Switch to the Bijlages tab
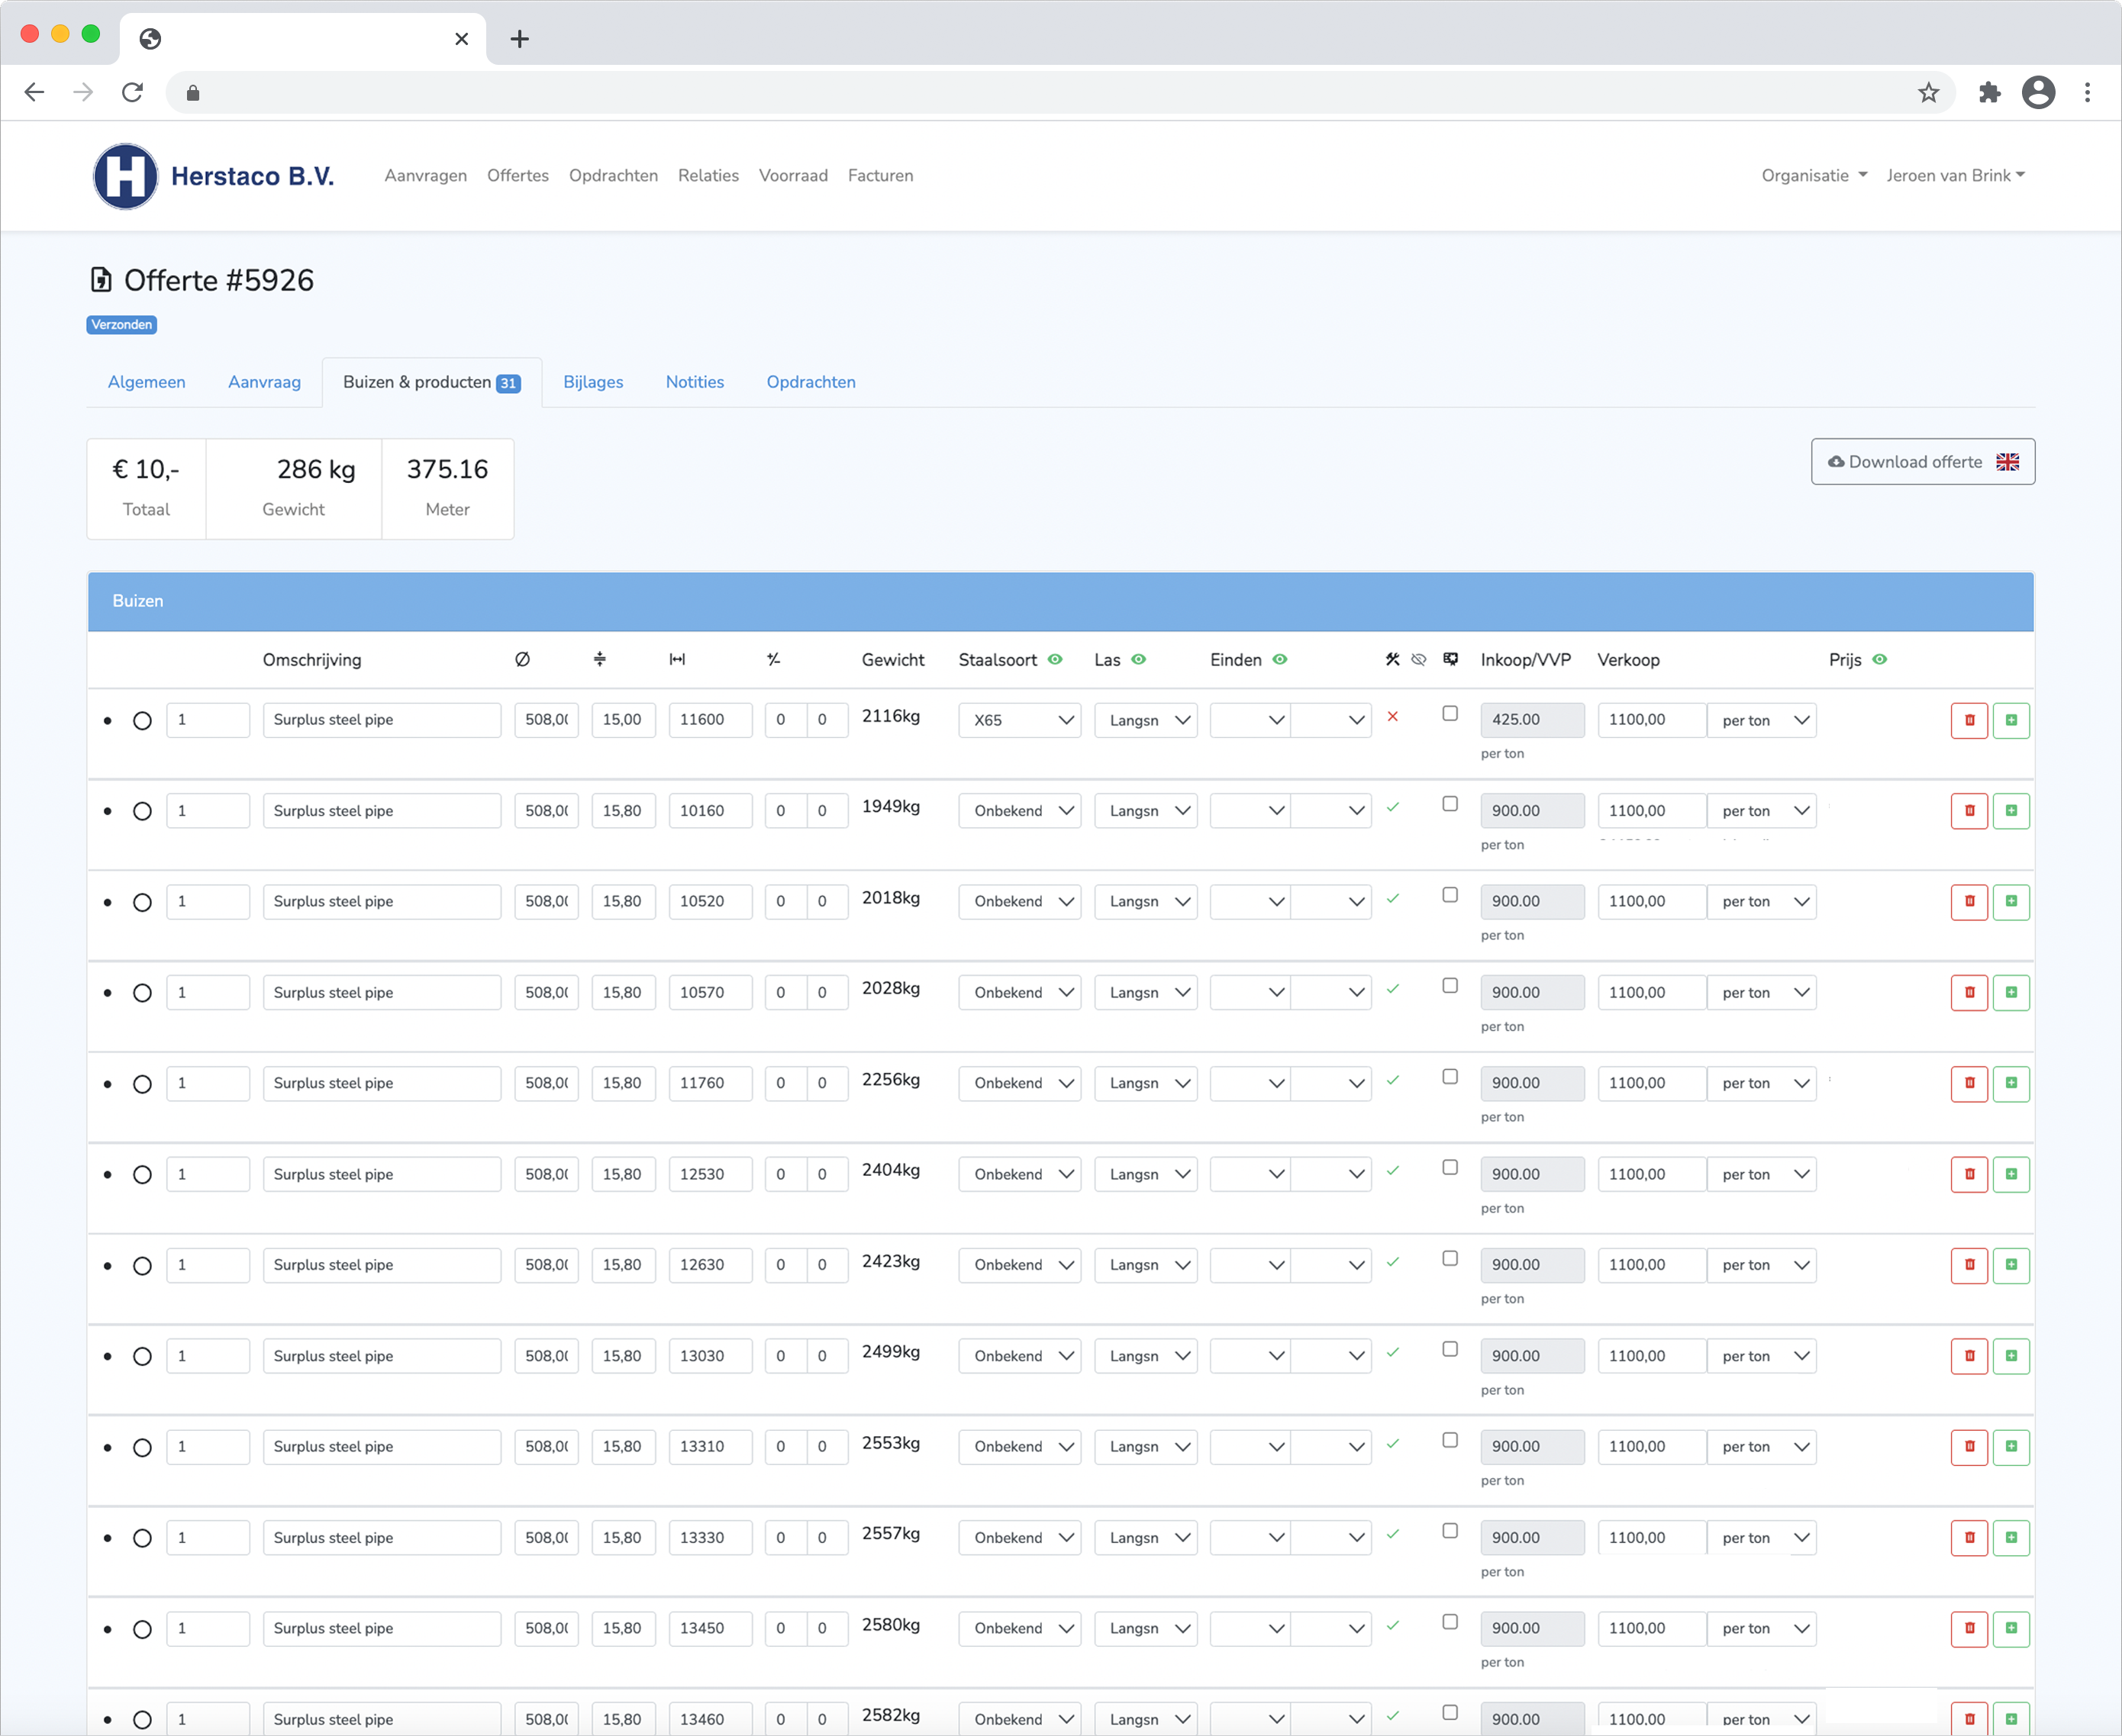This screenshot has width=2122, height=1736. pos(592,382)
